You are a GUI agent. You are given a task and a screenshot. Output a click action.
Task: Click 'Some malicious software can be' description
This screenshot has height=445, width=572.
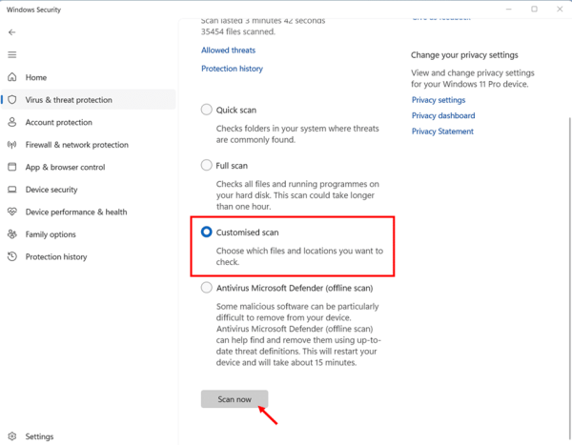[298, 334]
